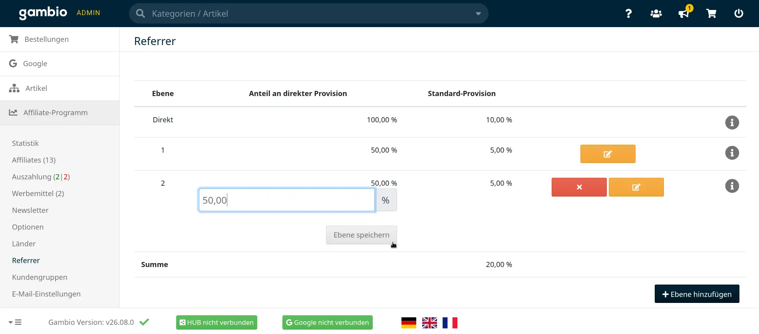Click the 50,00 percentage input field
This screenshot has width=759, height=334.
click(x=287, y=200)
